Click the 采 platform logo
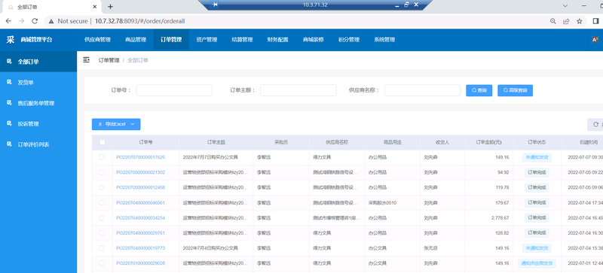Viewport: 603px width, 273px height. 11,40
